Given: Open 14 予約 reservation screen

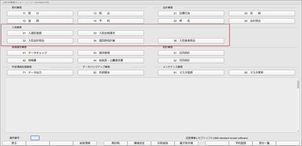Looking at the screenshot, I should click(111, 21).
